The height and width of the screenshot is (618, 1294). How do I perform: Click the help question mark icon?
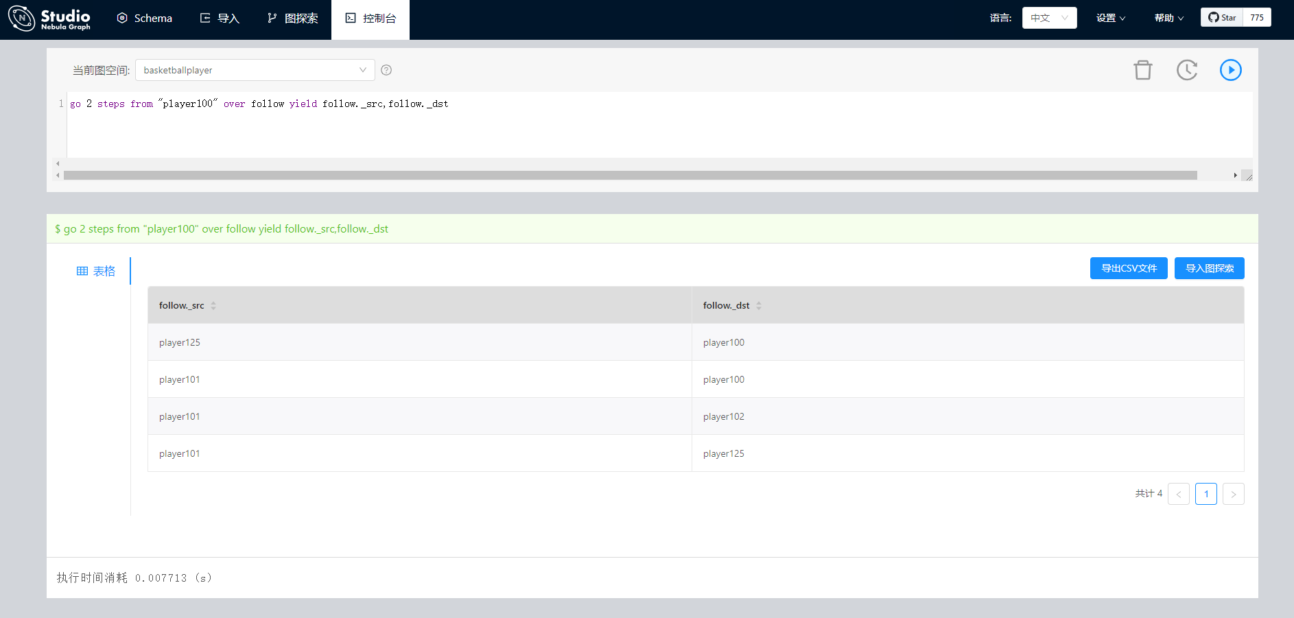(386, 70)
